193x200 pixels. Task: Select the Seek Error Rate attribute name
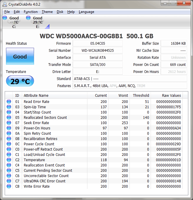[x=36, y=123]
